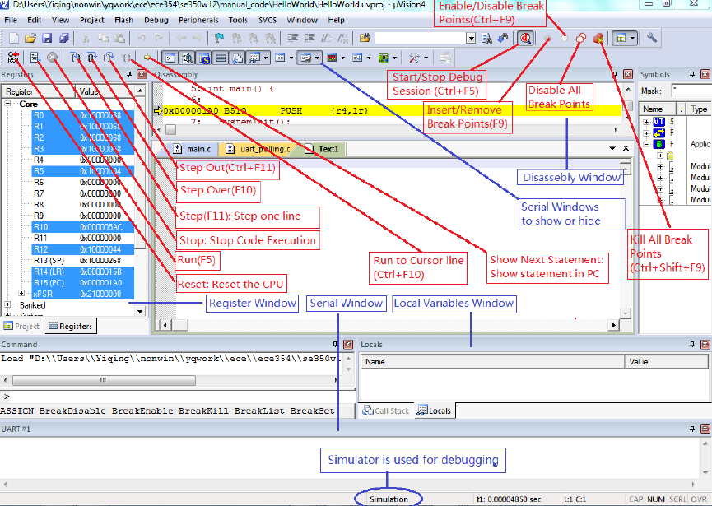Collapse the Core register group
The height and width of the screenshot is (506, 712).
pos(9,104)
